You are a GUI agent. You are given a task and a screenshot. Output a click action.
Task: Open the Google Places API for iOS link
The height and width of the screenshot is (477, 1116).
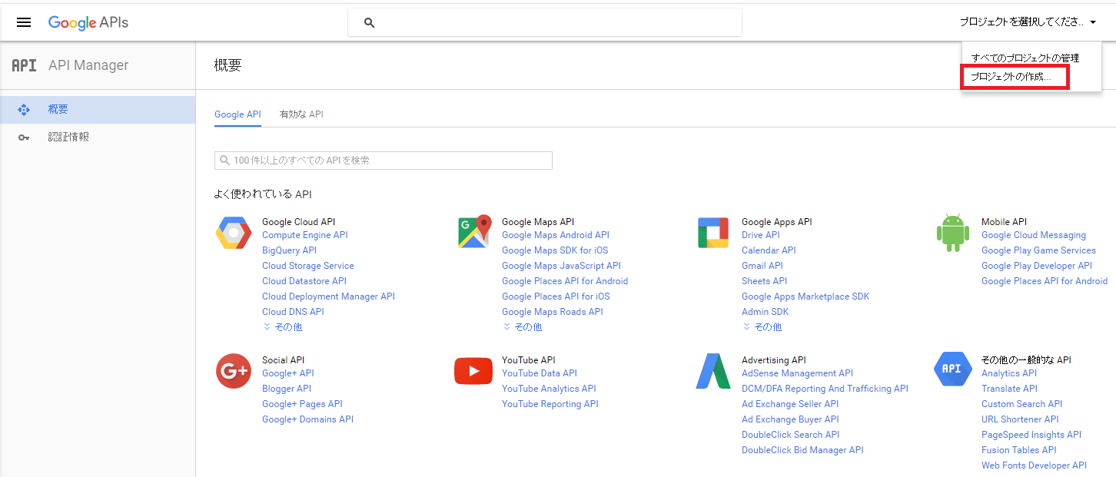click(x=556, y=296)
